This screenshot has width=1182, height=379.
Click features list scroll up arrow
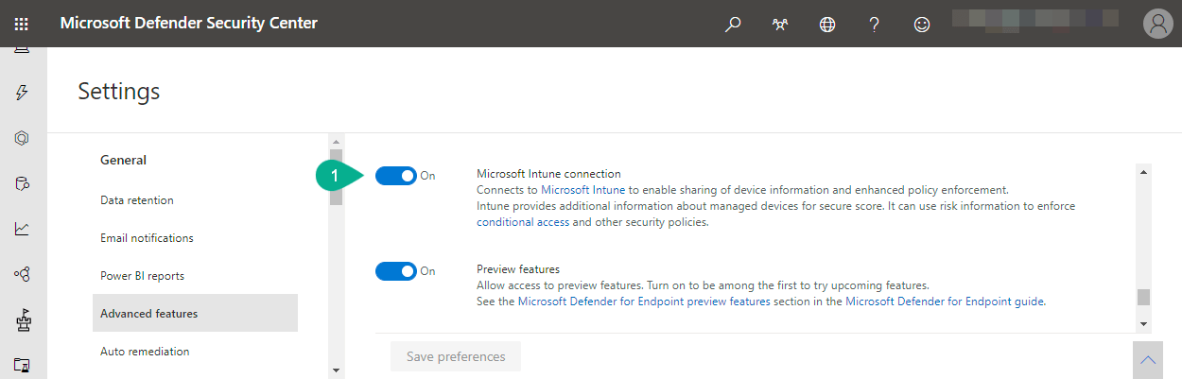coord(1144,172)
